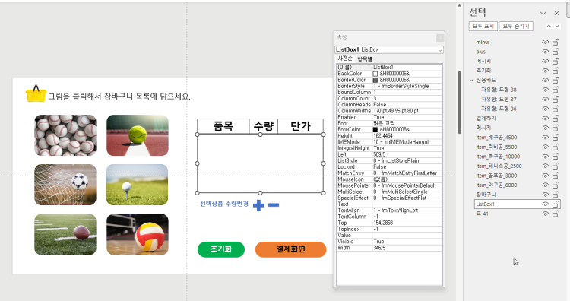
Task: Click the 선택상품 수량변경 label
Action: point(224,204)
